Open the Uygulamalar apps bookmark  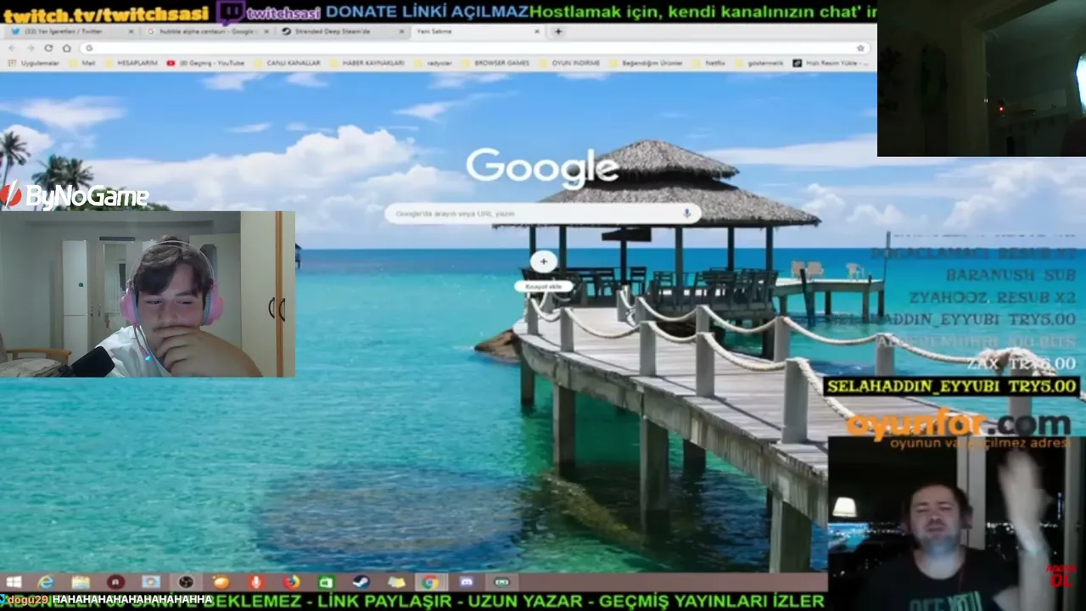(33, 63)
